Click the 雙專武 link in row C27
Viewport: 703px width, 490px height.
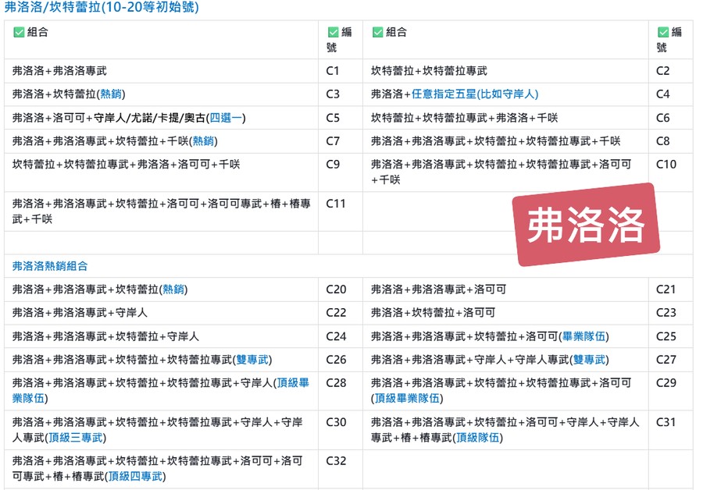tap(591, 360)
